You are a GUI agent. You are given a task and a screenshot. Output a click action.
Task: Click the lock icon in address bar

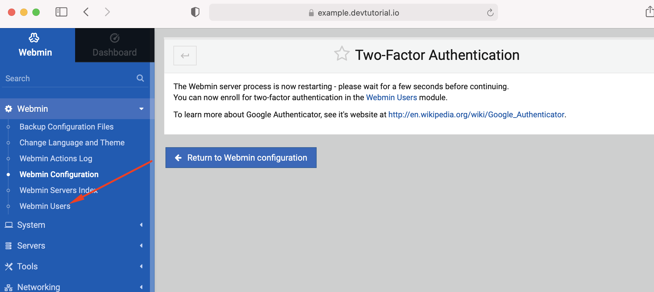(311, 13)
